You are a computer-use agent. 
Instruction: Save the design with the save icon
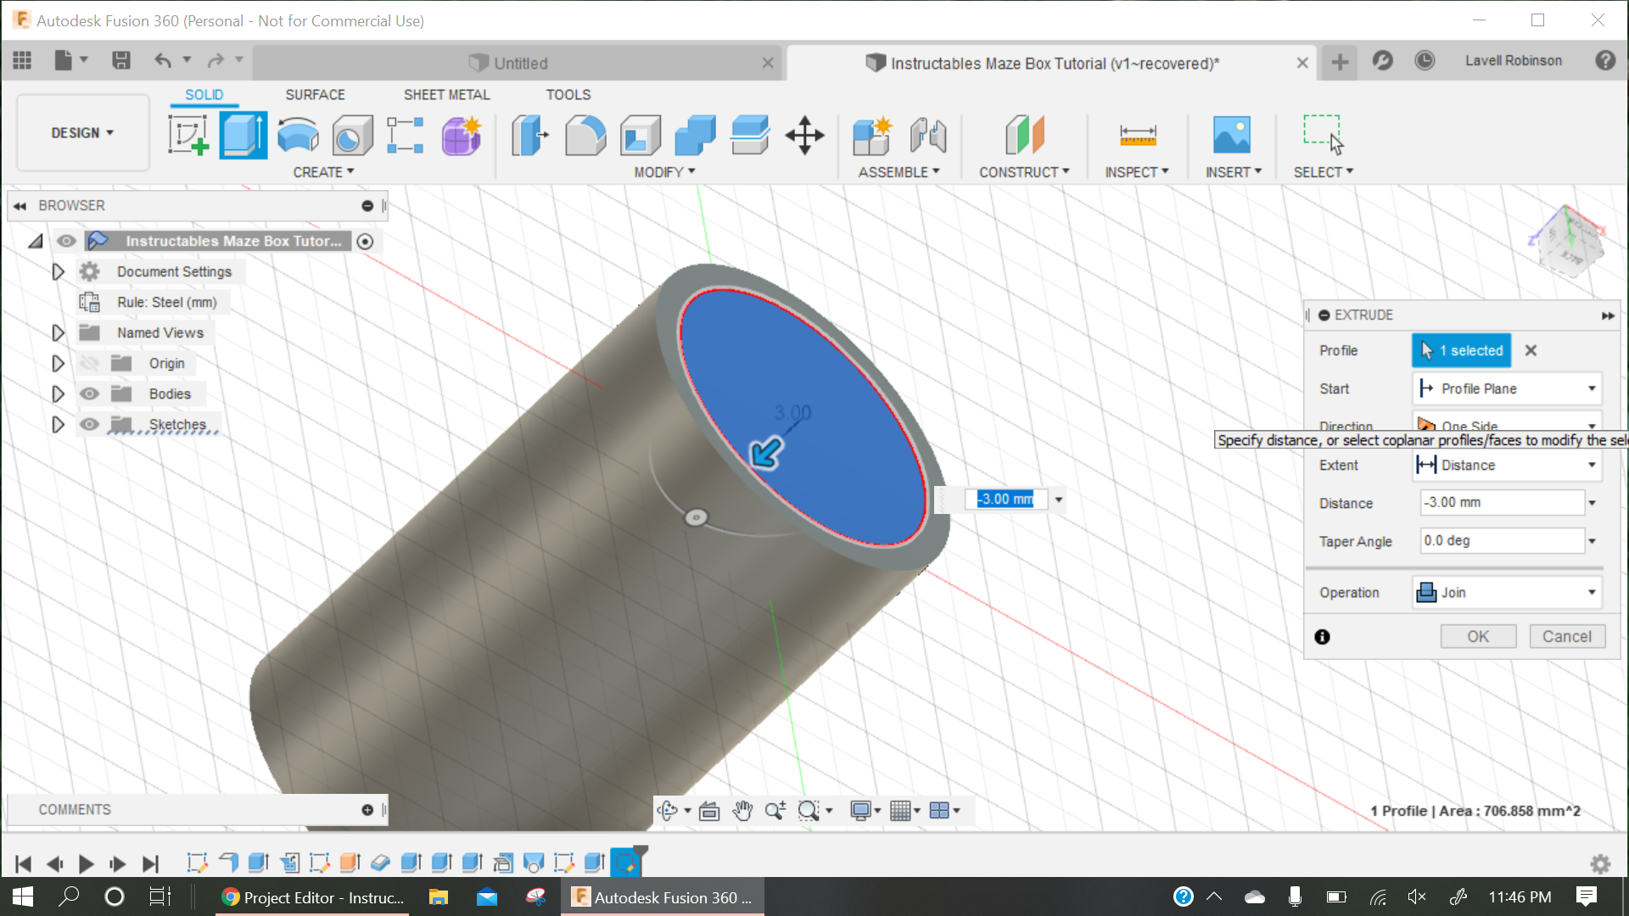pyautogui.click(x=121, y=60)
